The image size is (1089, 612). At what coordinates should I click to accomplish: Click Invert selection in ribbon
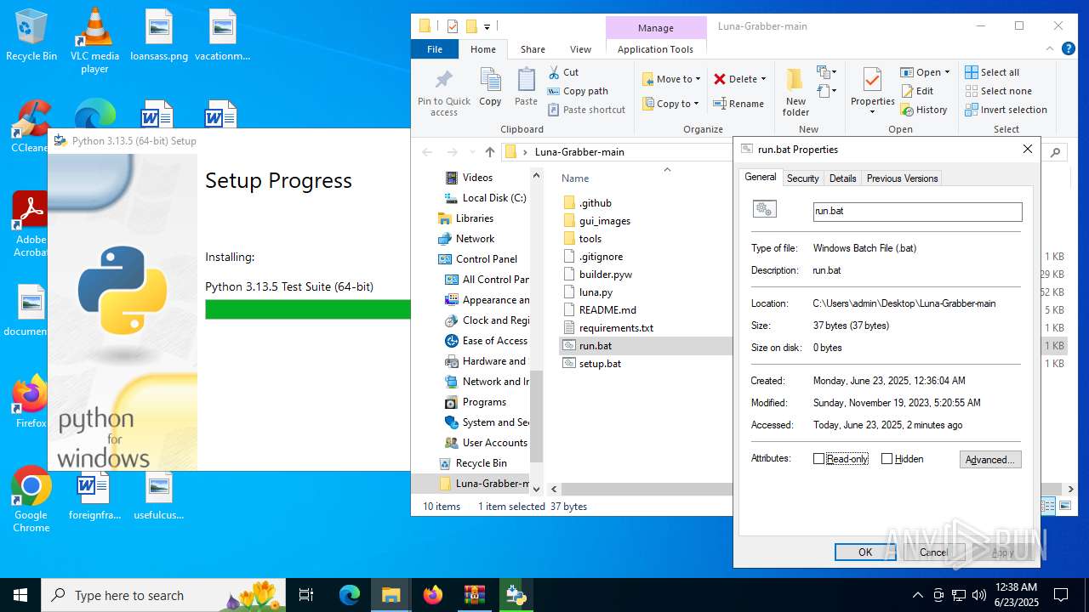coord(1006,110)
